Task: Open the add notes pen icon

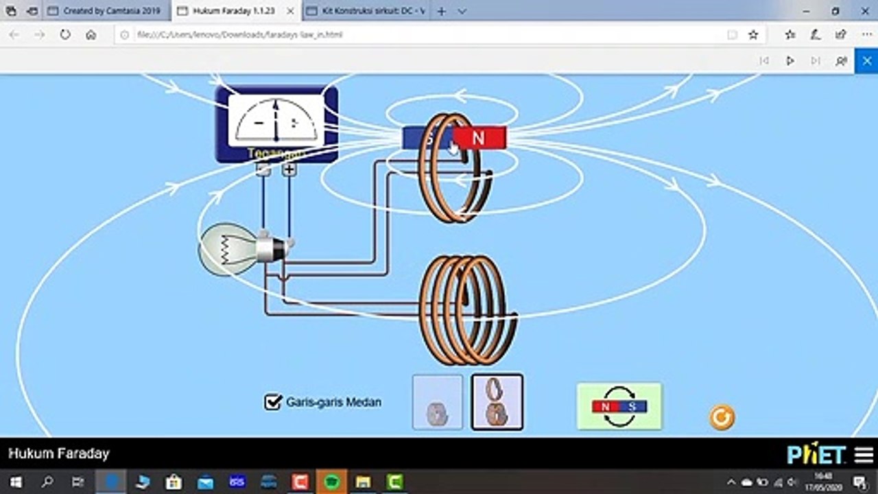Action: click(816, 34)
